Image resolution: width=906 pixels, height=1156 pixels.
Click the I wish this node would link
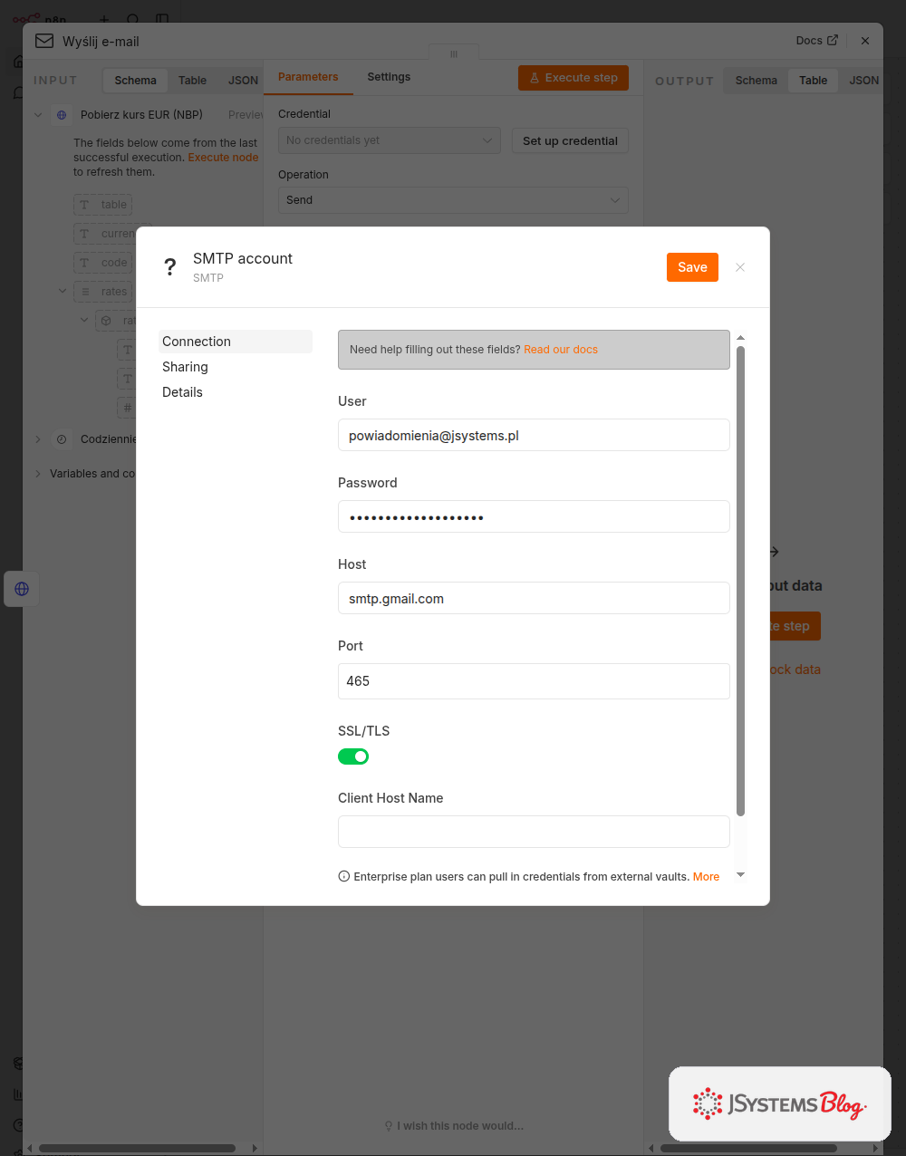pyautogui.click(x=454, y=1126)
